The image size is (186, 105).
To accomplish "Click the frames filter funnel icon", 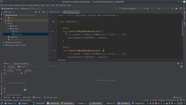I will [22, 73].
